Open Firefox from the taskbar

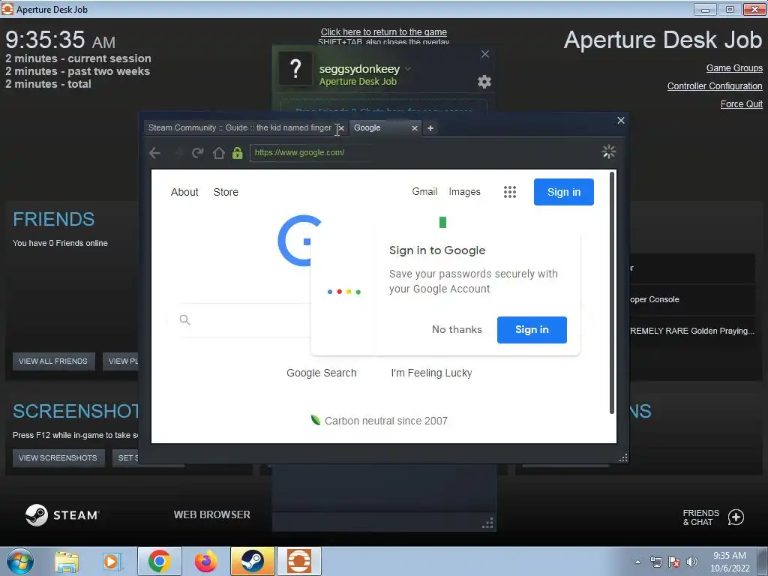coord(205,561)
